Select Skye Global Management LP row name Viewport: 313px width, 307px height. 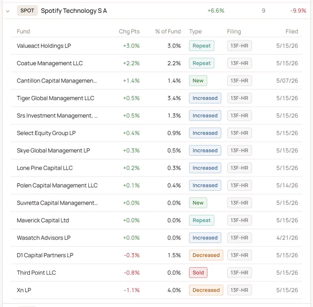coord(53,150)
